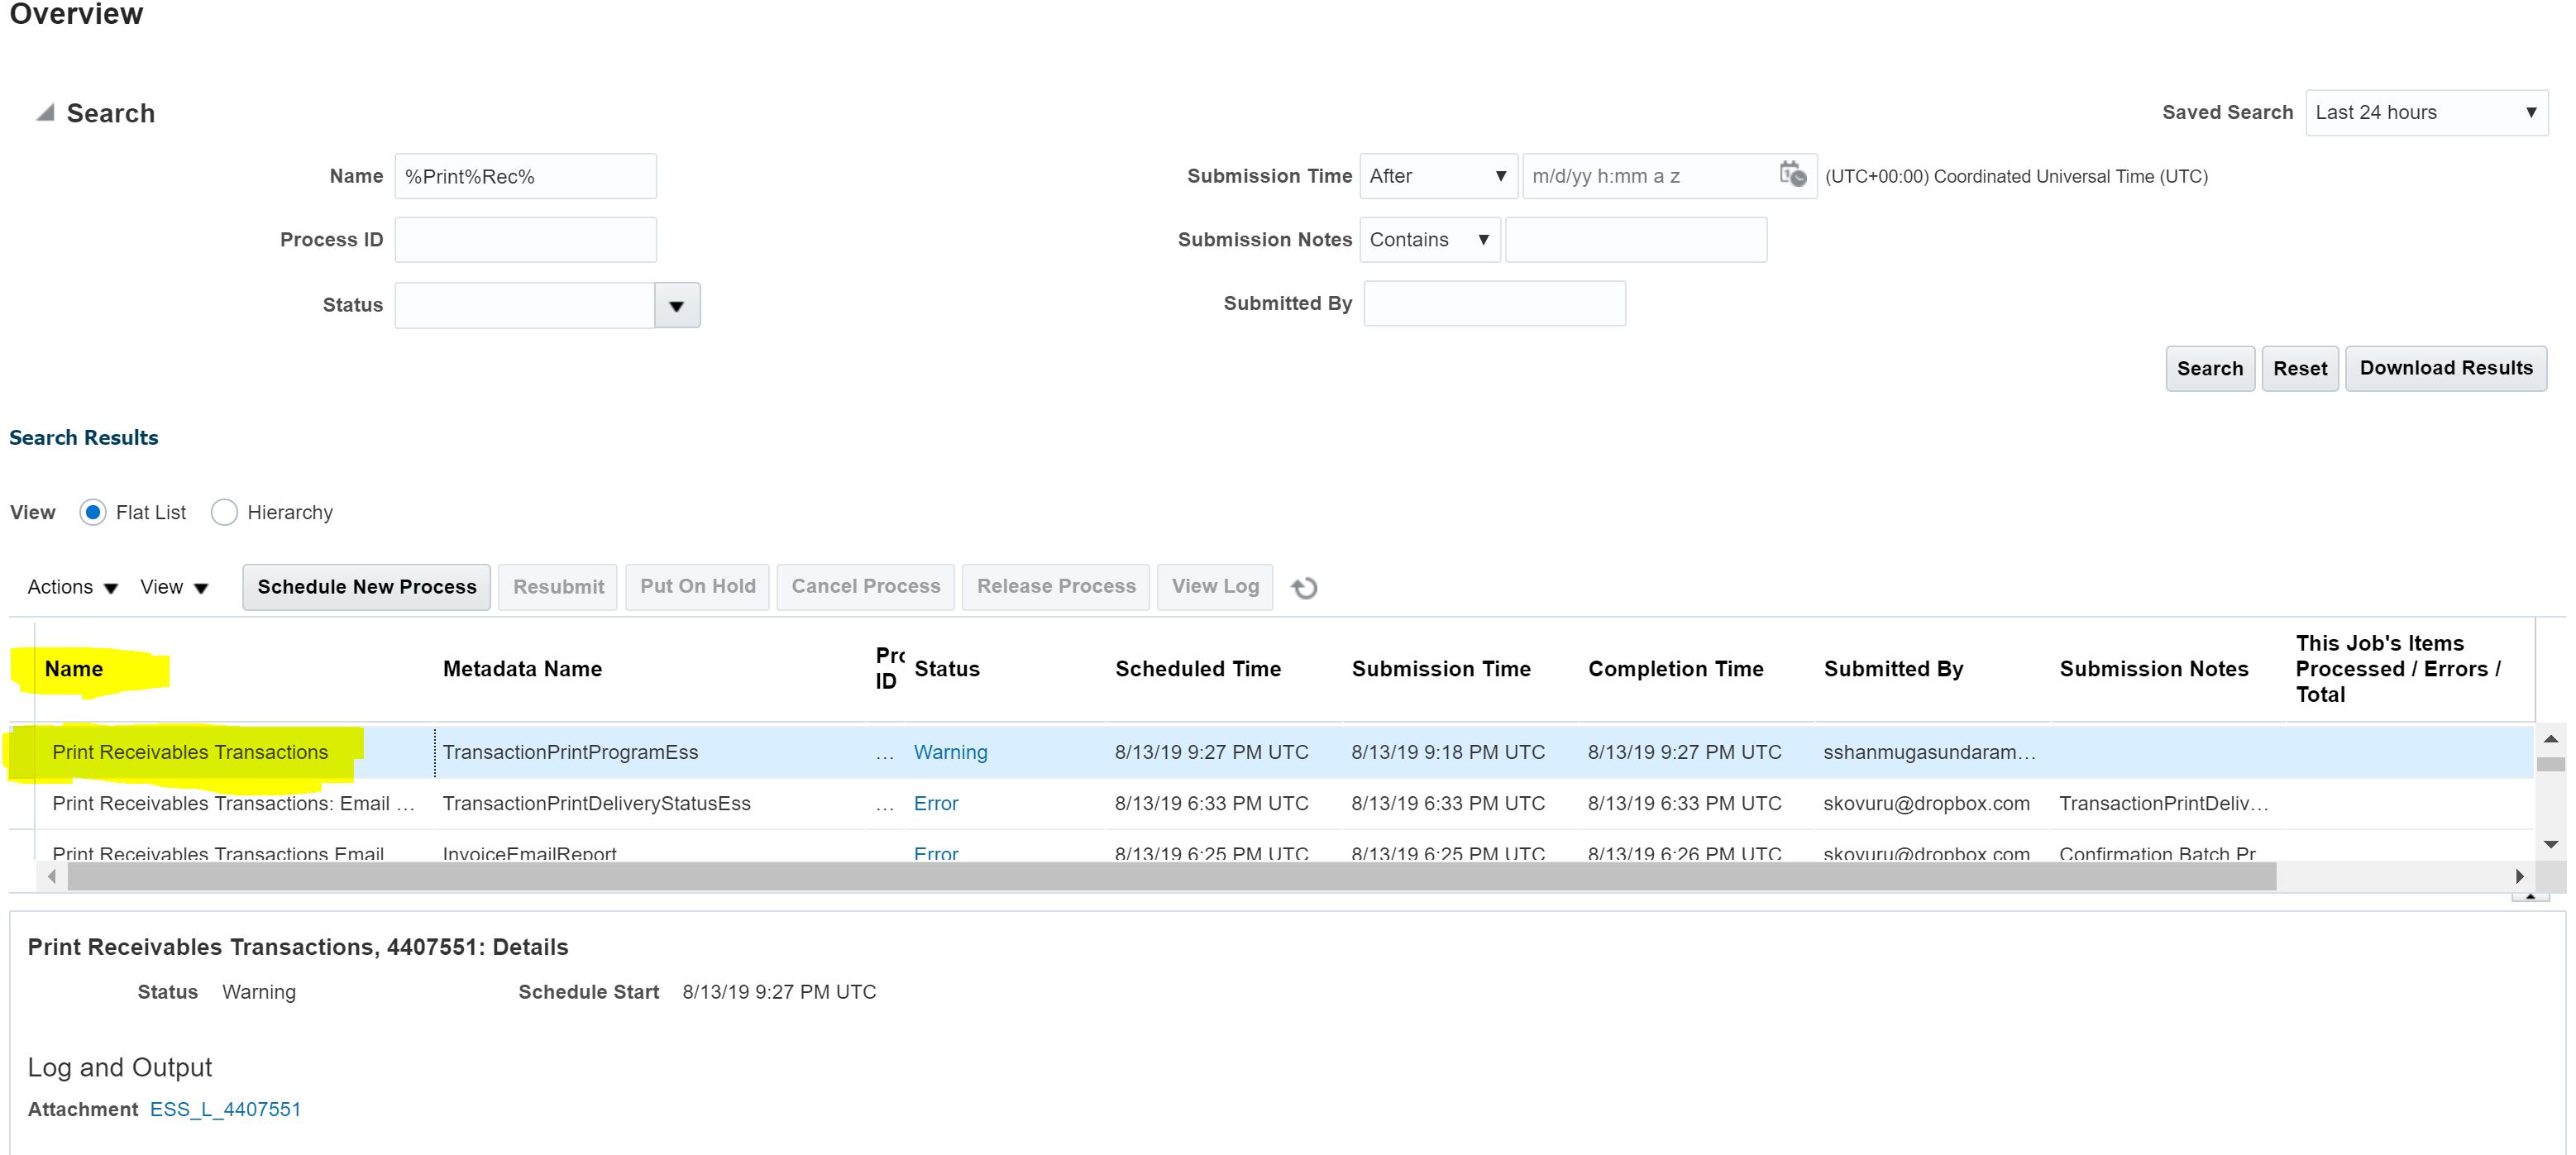This screenshot has width=2576, height=1155.
Task: Click the Release Process button
Action: (1056, 587)
